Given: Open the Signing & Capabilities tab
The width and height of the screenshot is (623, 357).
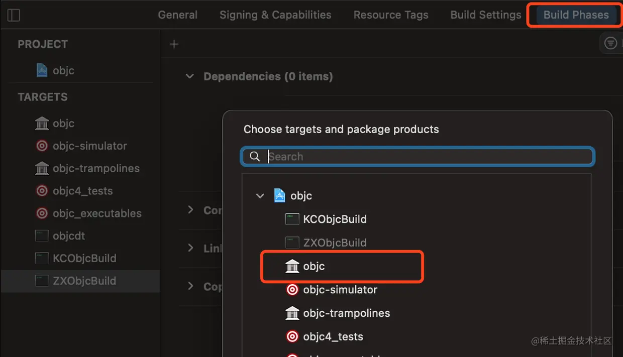Looking at the screenshot, I should point(275,15).
